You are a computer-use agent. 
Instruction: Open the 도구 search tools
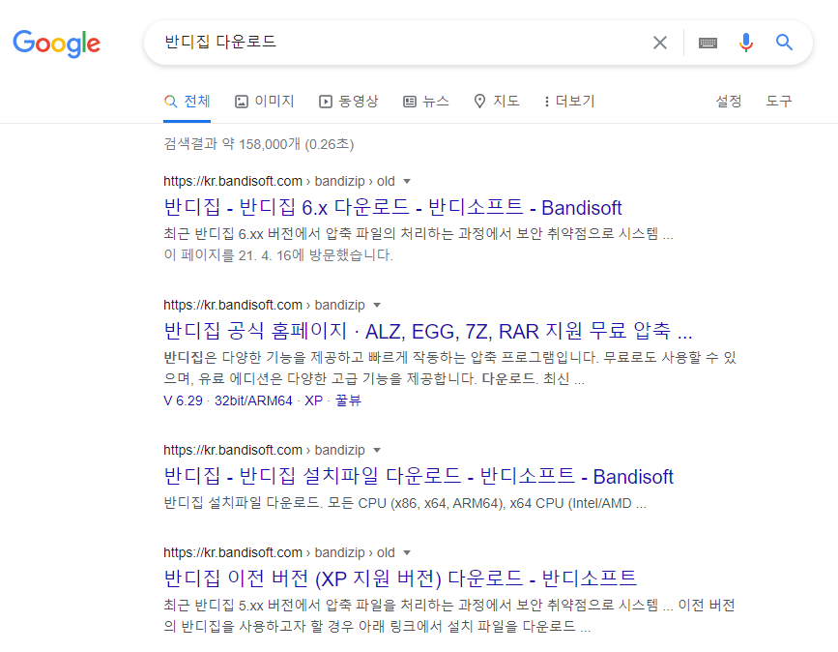pyautogui.click(x=779, y=102)
